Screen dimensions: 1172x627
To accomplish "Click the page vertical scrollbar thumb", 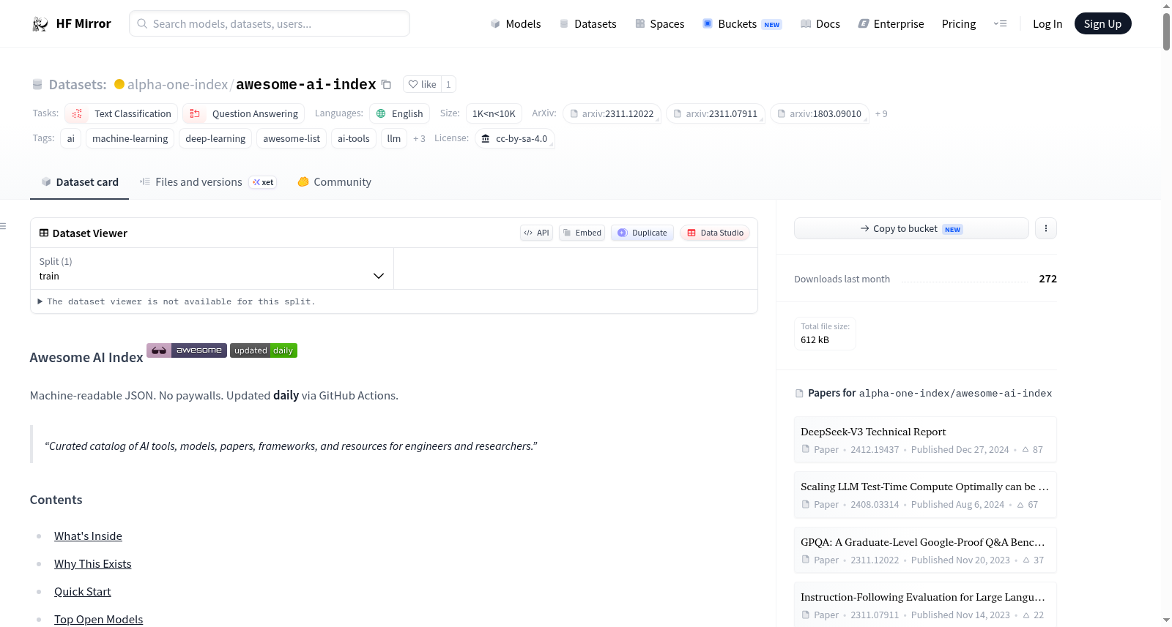I will click(x=1166, y=31).
